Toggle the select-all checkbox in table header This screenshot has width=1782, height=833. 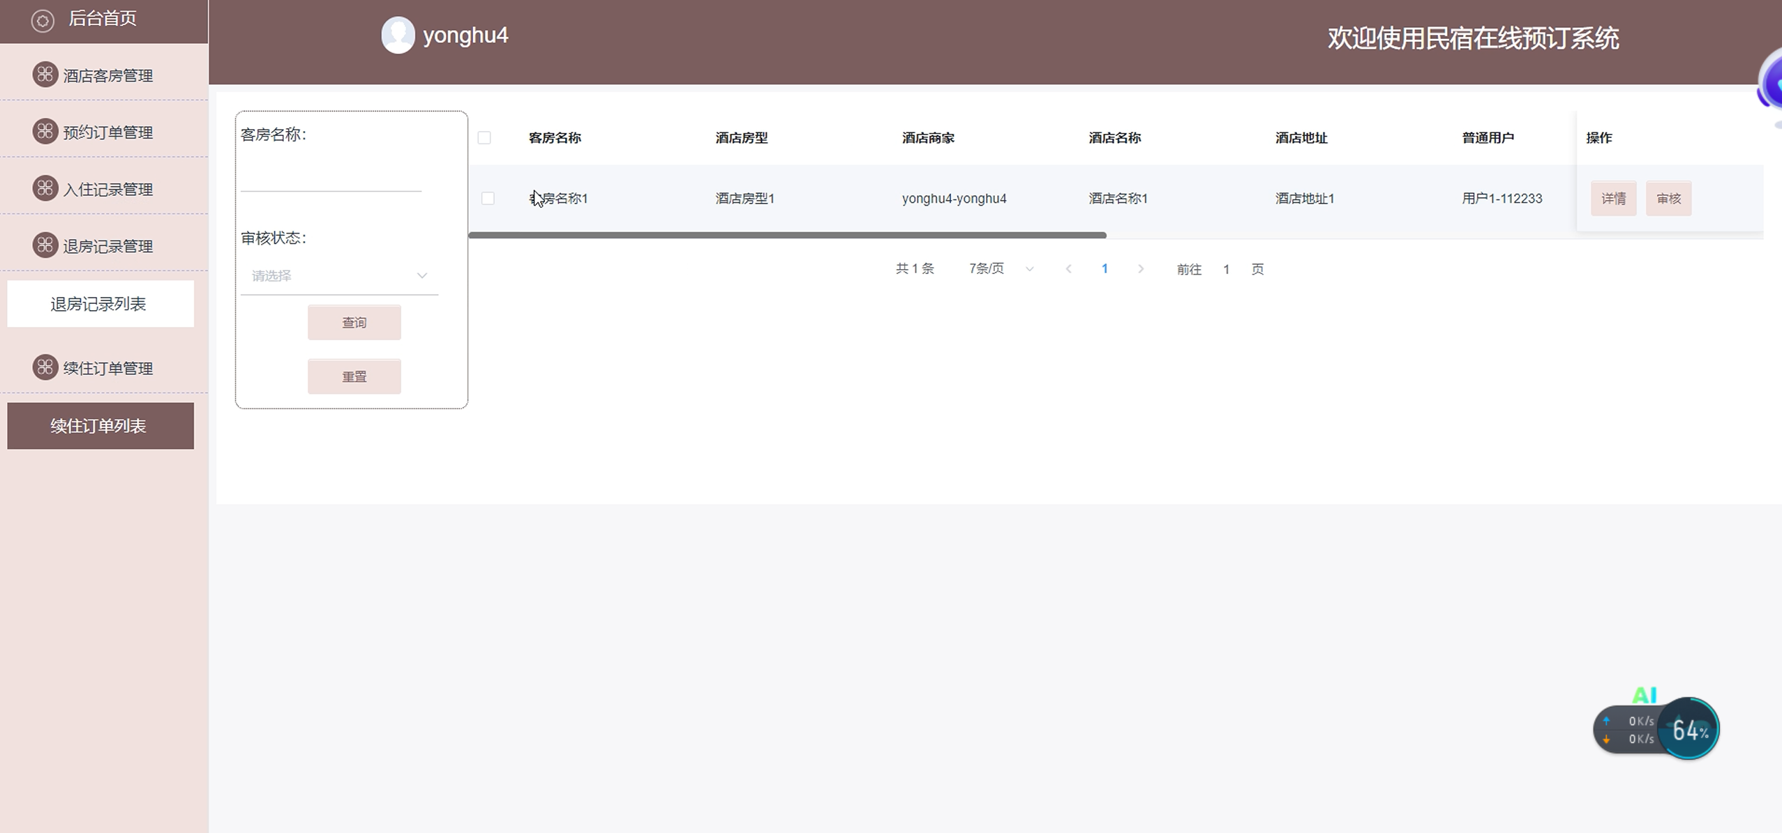pos(484,138)
